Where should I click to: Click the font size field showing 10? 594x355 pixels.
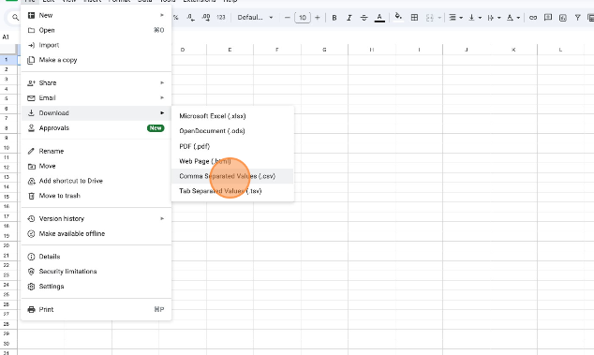coord(303,18)
